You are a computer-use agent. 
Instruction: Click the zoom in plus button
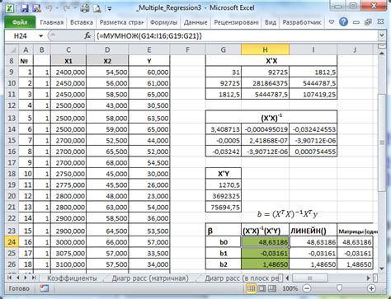pyautogui.click(x=371, y=288)
